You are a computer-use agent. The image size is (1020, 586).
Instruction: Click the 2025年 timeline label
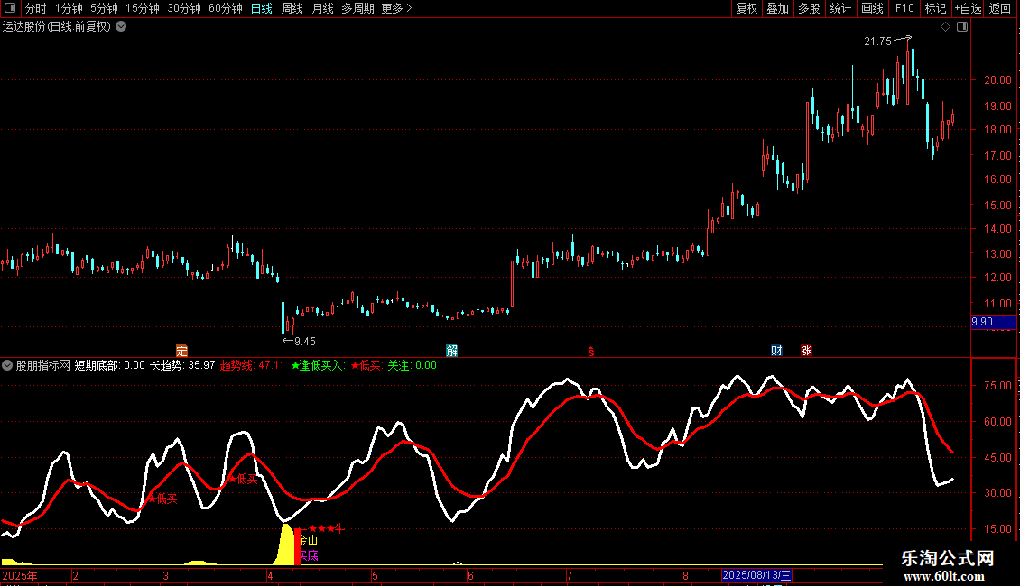[20, 575]
